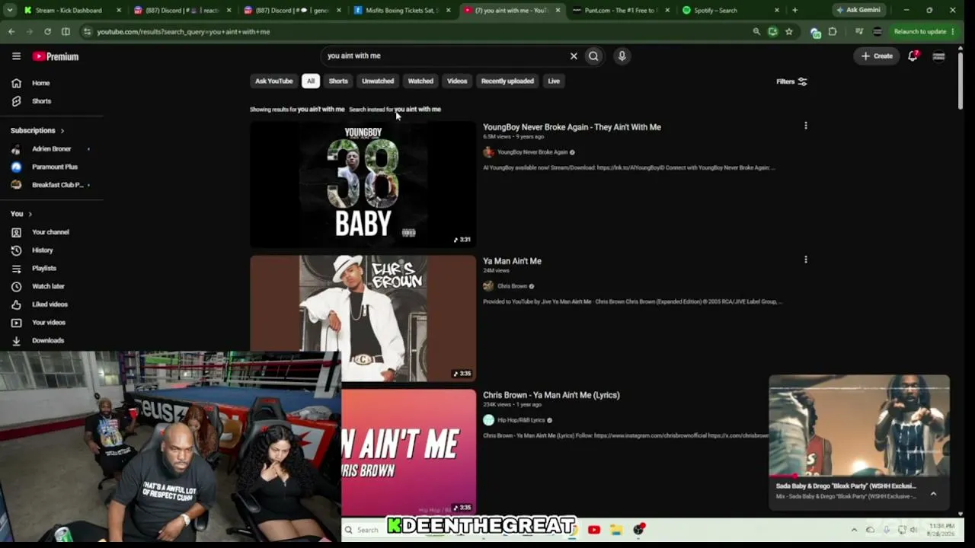Click the magnifier search button
The height and width of the screenshot is (548, 975).
coord(593,56)
